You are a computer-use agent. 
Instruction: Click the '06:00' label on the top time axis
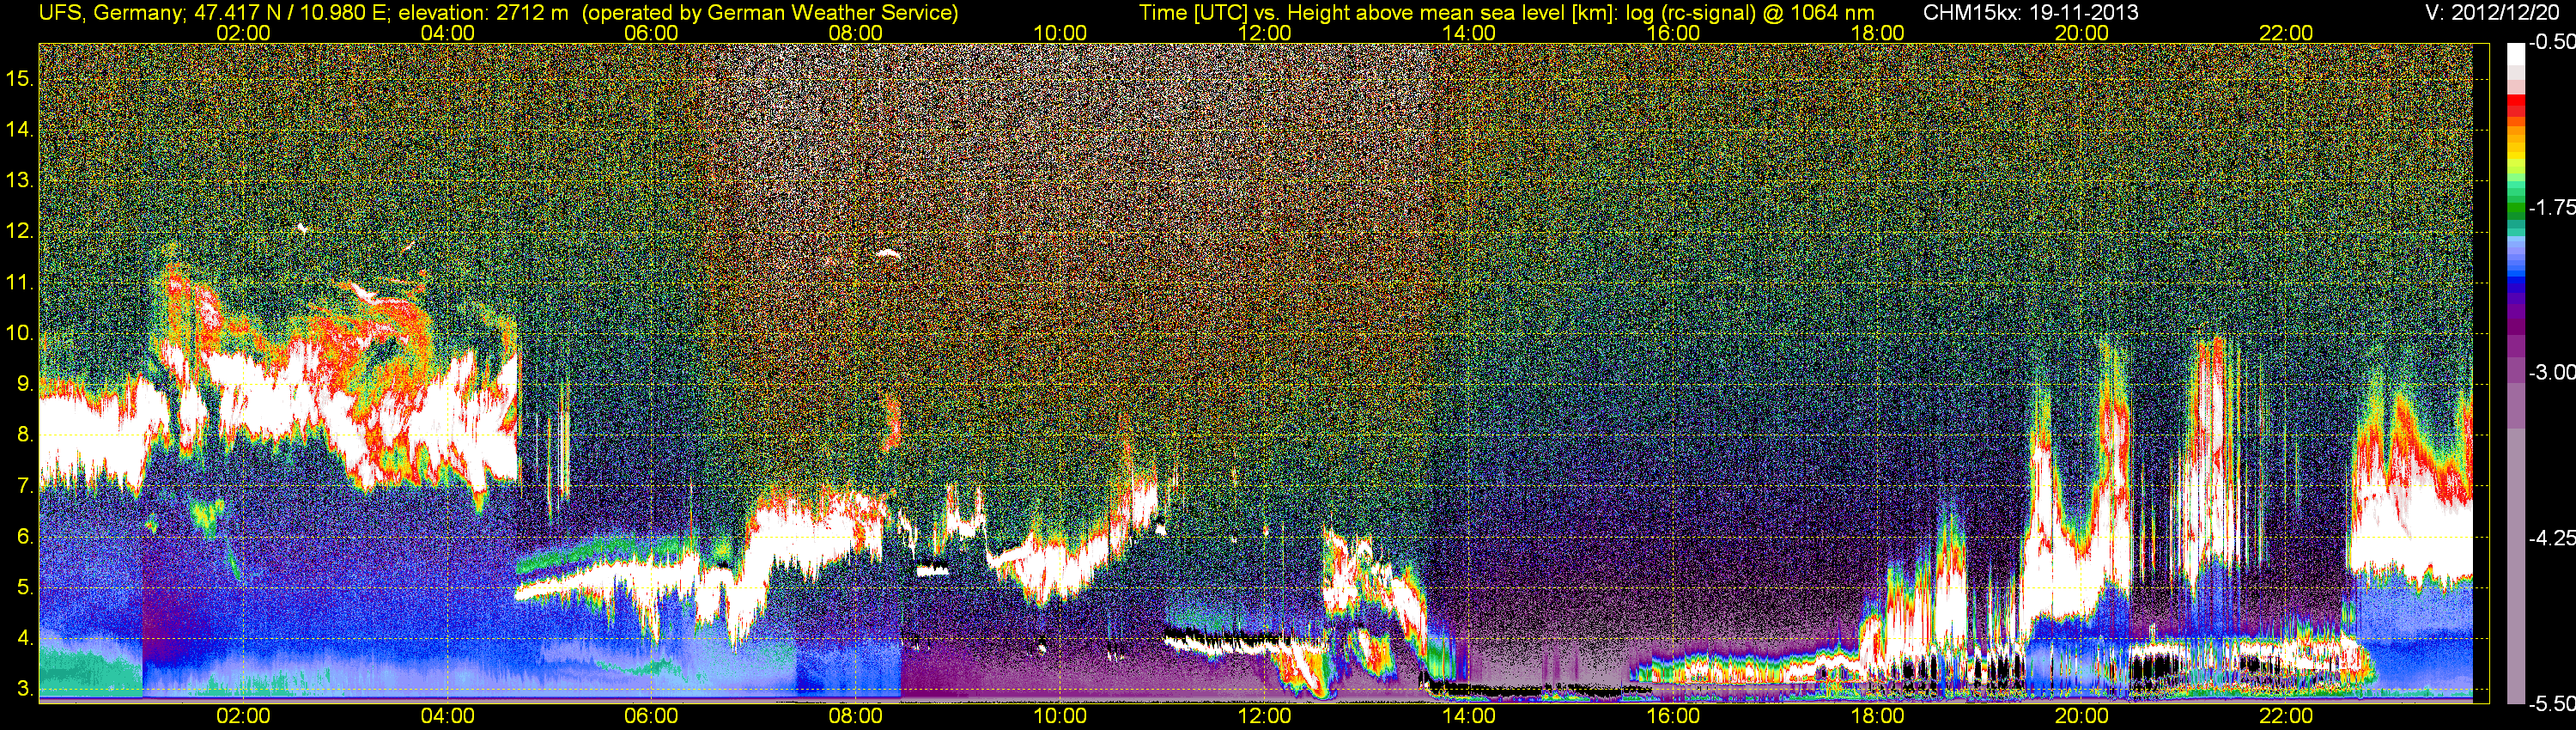point(651,33)
